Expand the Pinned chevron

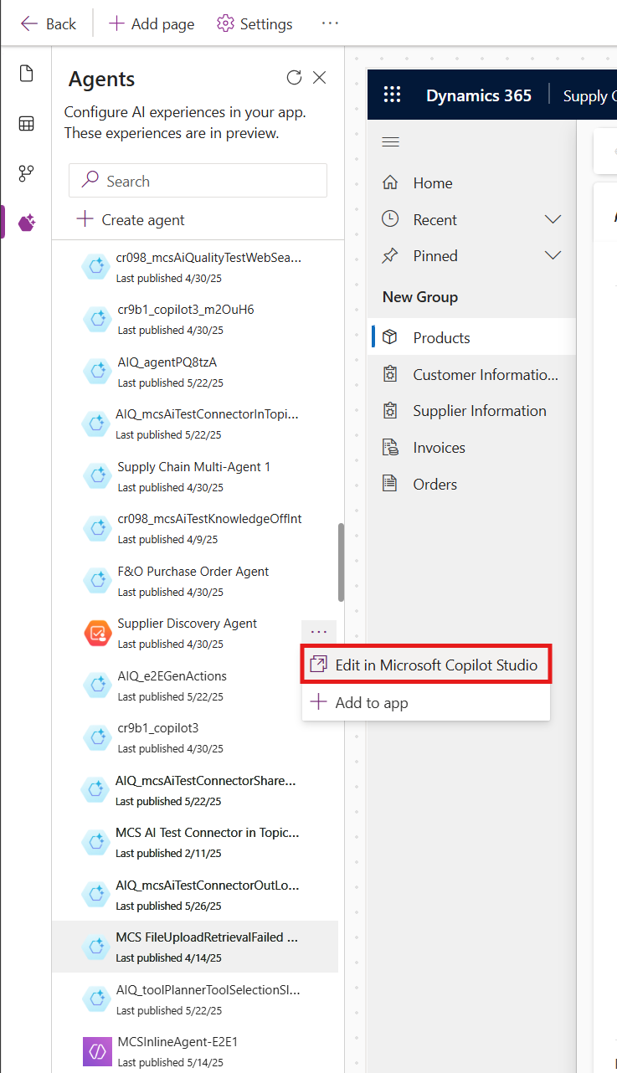(x=553, y=255)
